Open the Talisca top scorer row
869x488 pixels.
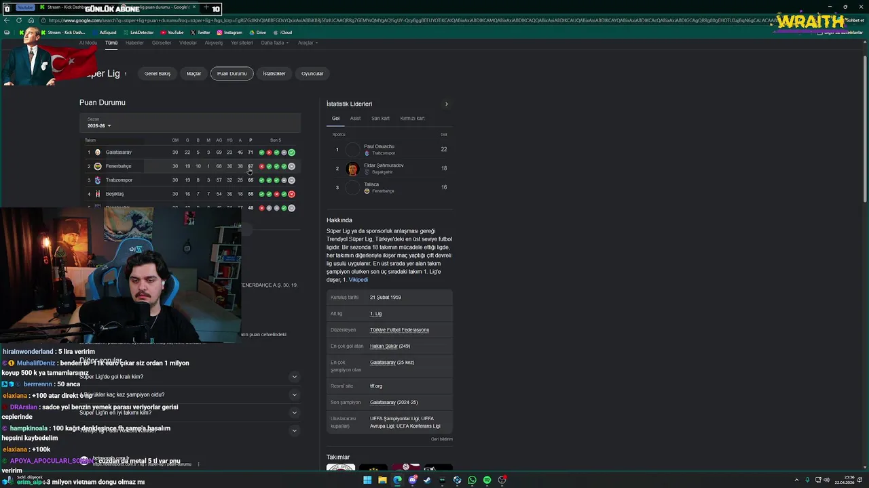[390, 188]
